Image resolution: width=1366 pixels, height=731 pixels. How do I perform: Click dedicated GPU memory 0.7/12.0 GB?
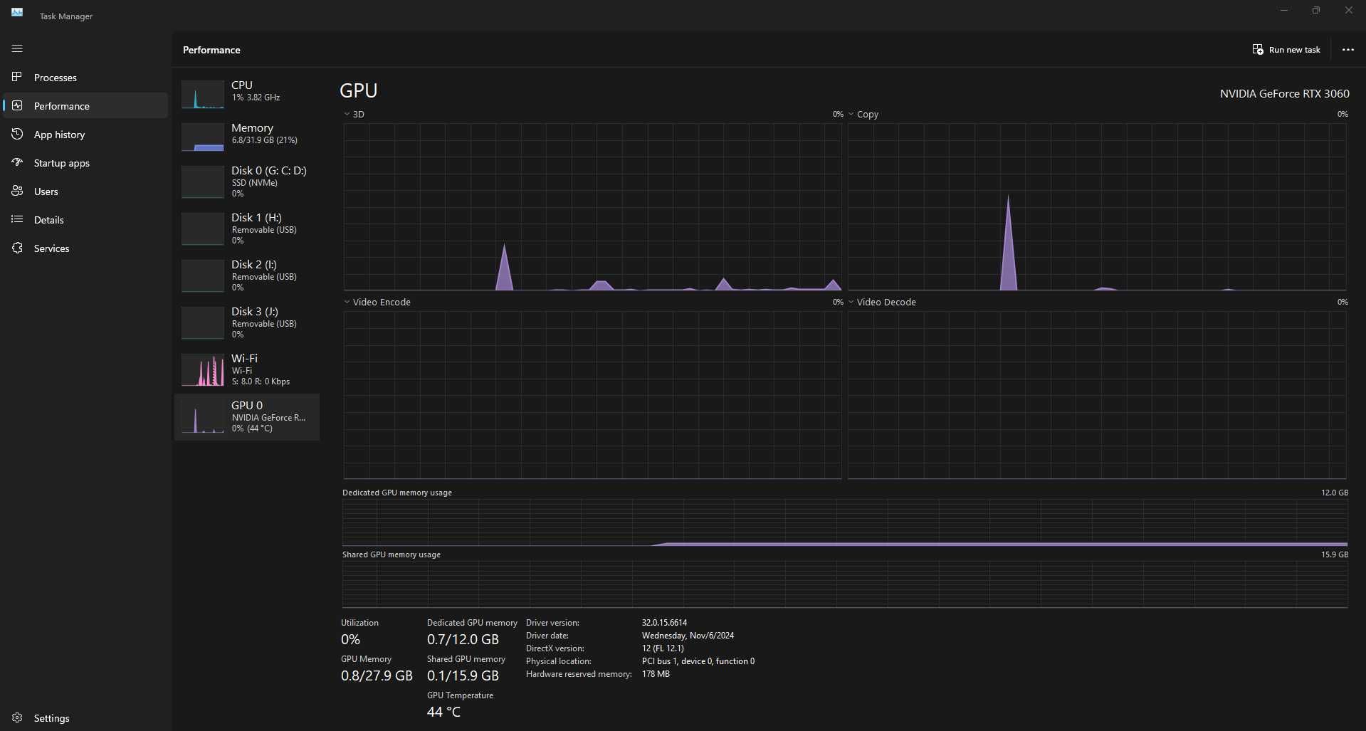[x=463, y=639]
